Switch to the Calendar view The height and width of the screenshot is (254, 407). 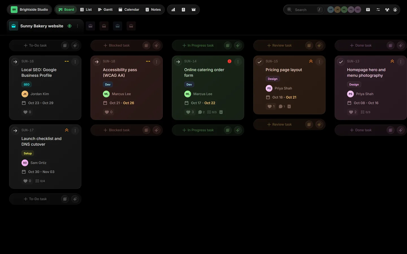point(129,10)
